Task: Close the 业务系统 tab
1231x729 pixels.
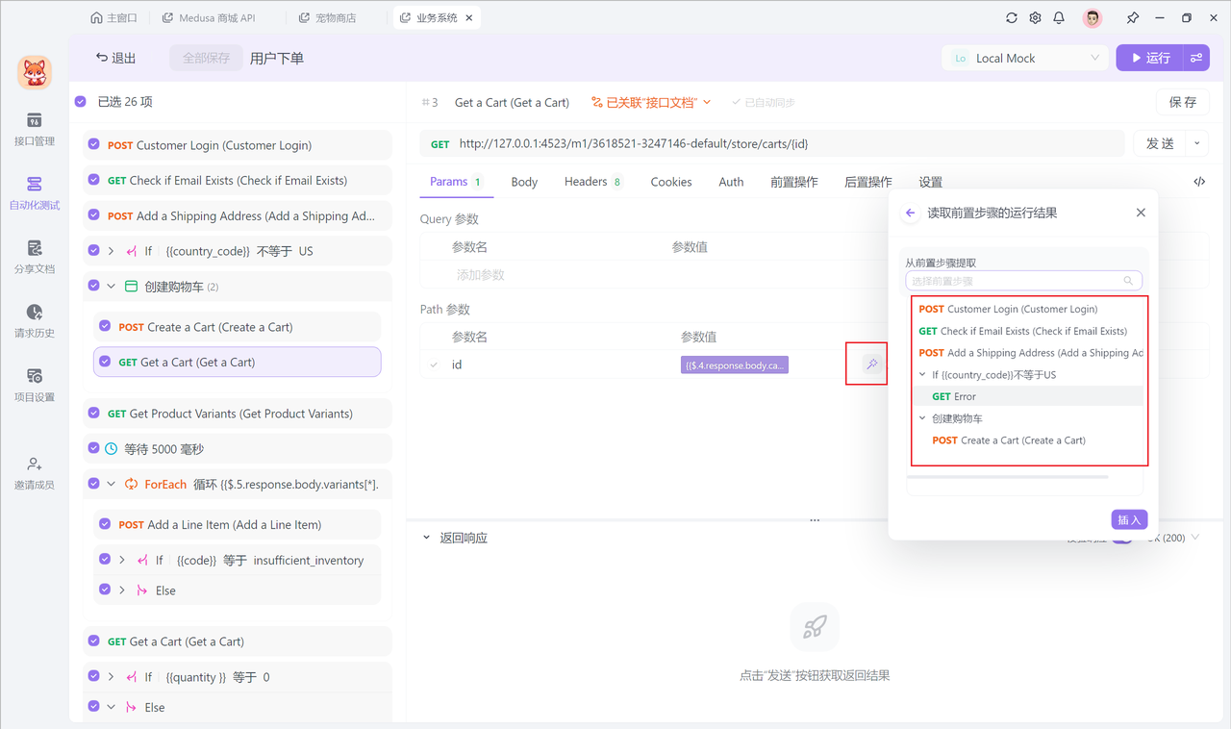Action: [x=468, y=17]
